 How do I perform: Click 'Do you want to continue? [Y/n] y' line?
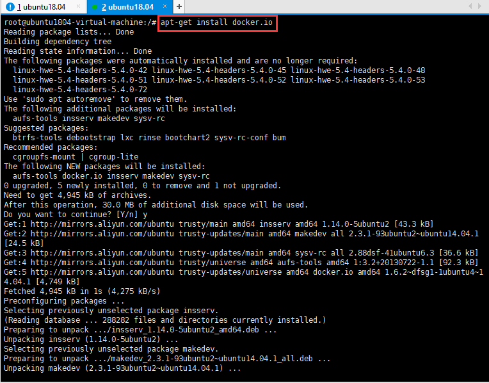pyautogui.click(x=76, y=215)
